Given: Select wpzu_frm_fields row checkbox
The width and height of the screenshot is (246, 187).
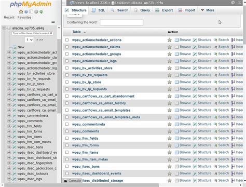Looking at the screenshot, I should [x=67, y=138].
